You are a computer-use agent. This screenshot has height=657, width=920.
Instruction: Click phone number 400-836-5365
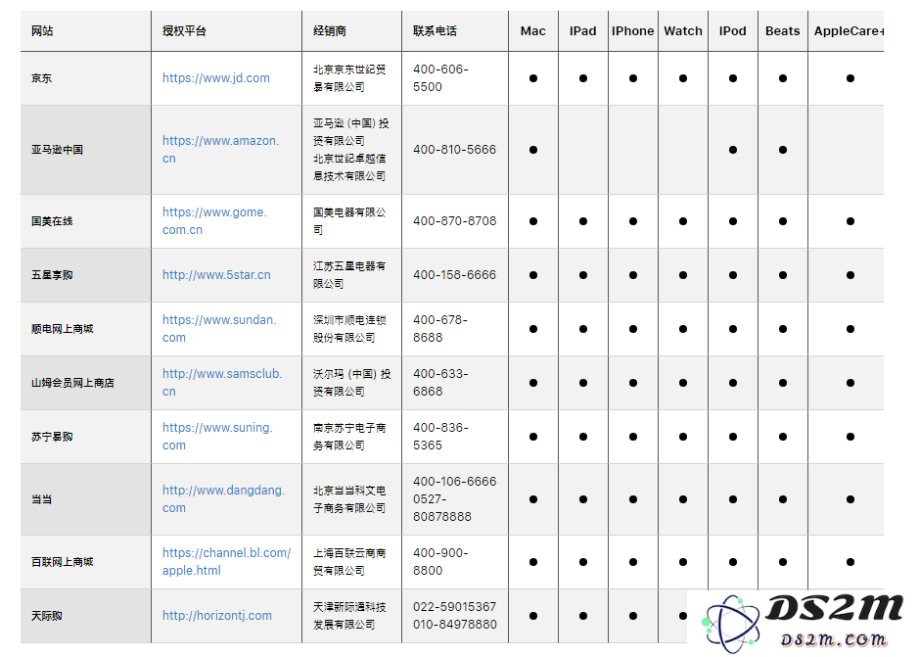coord(440,437)
